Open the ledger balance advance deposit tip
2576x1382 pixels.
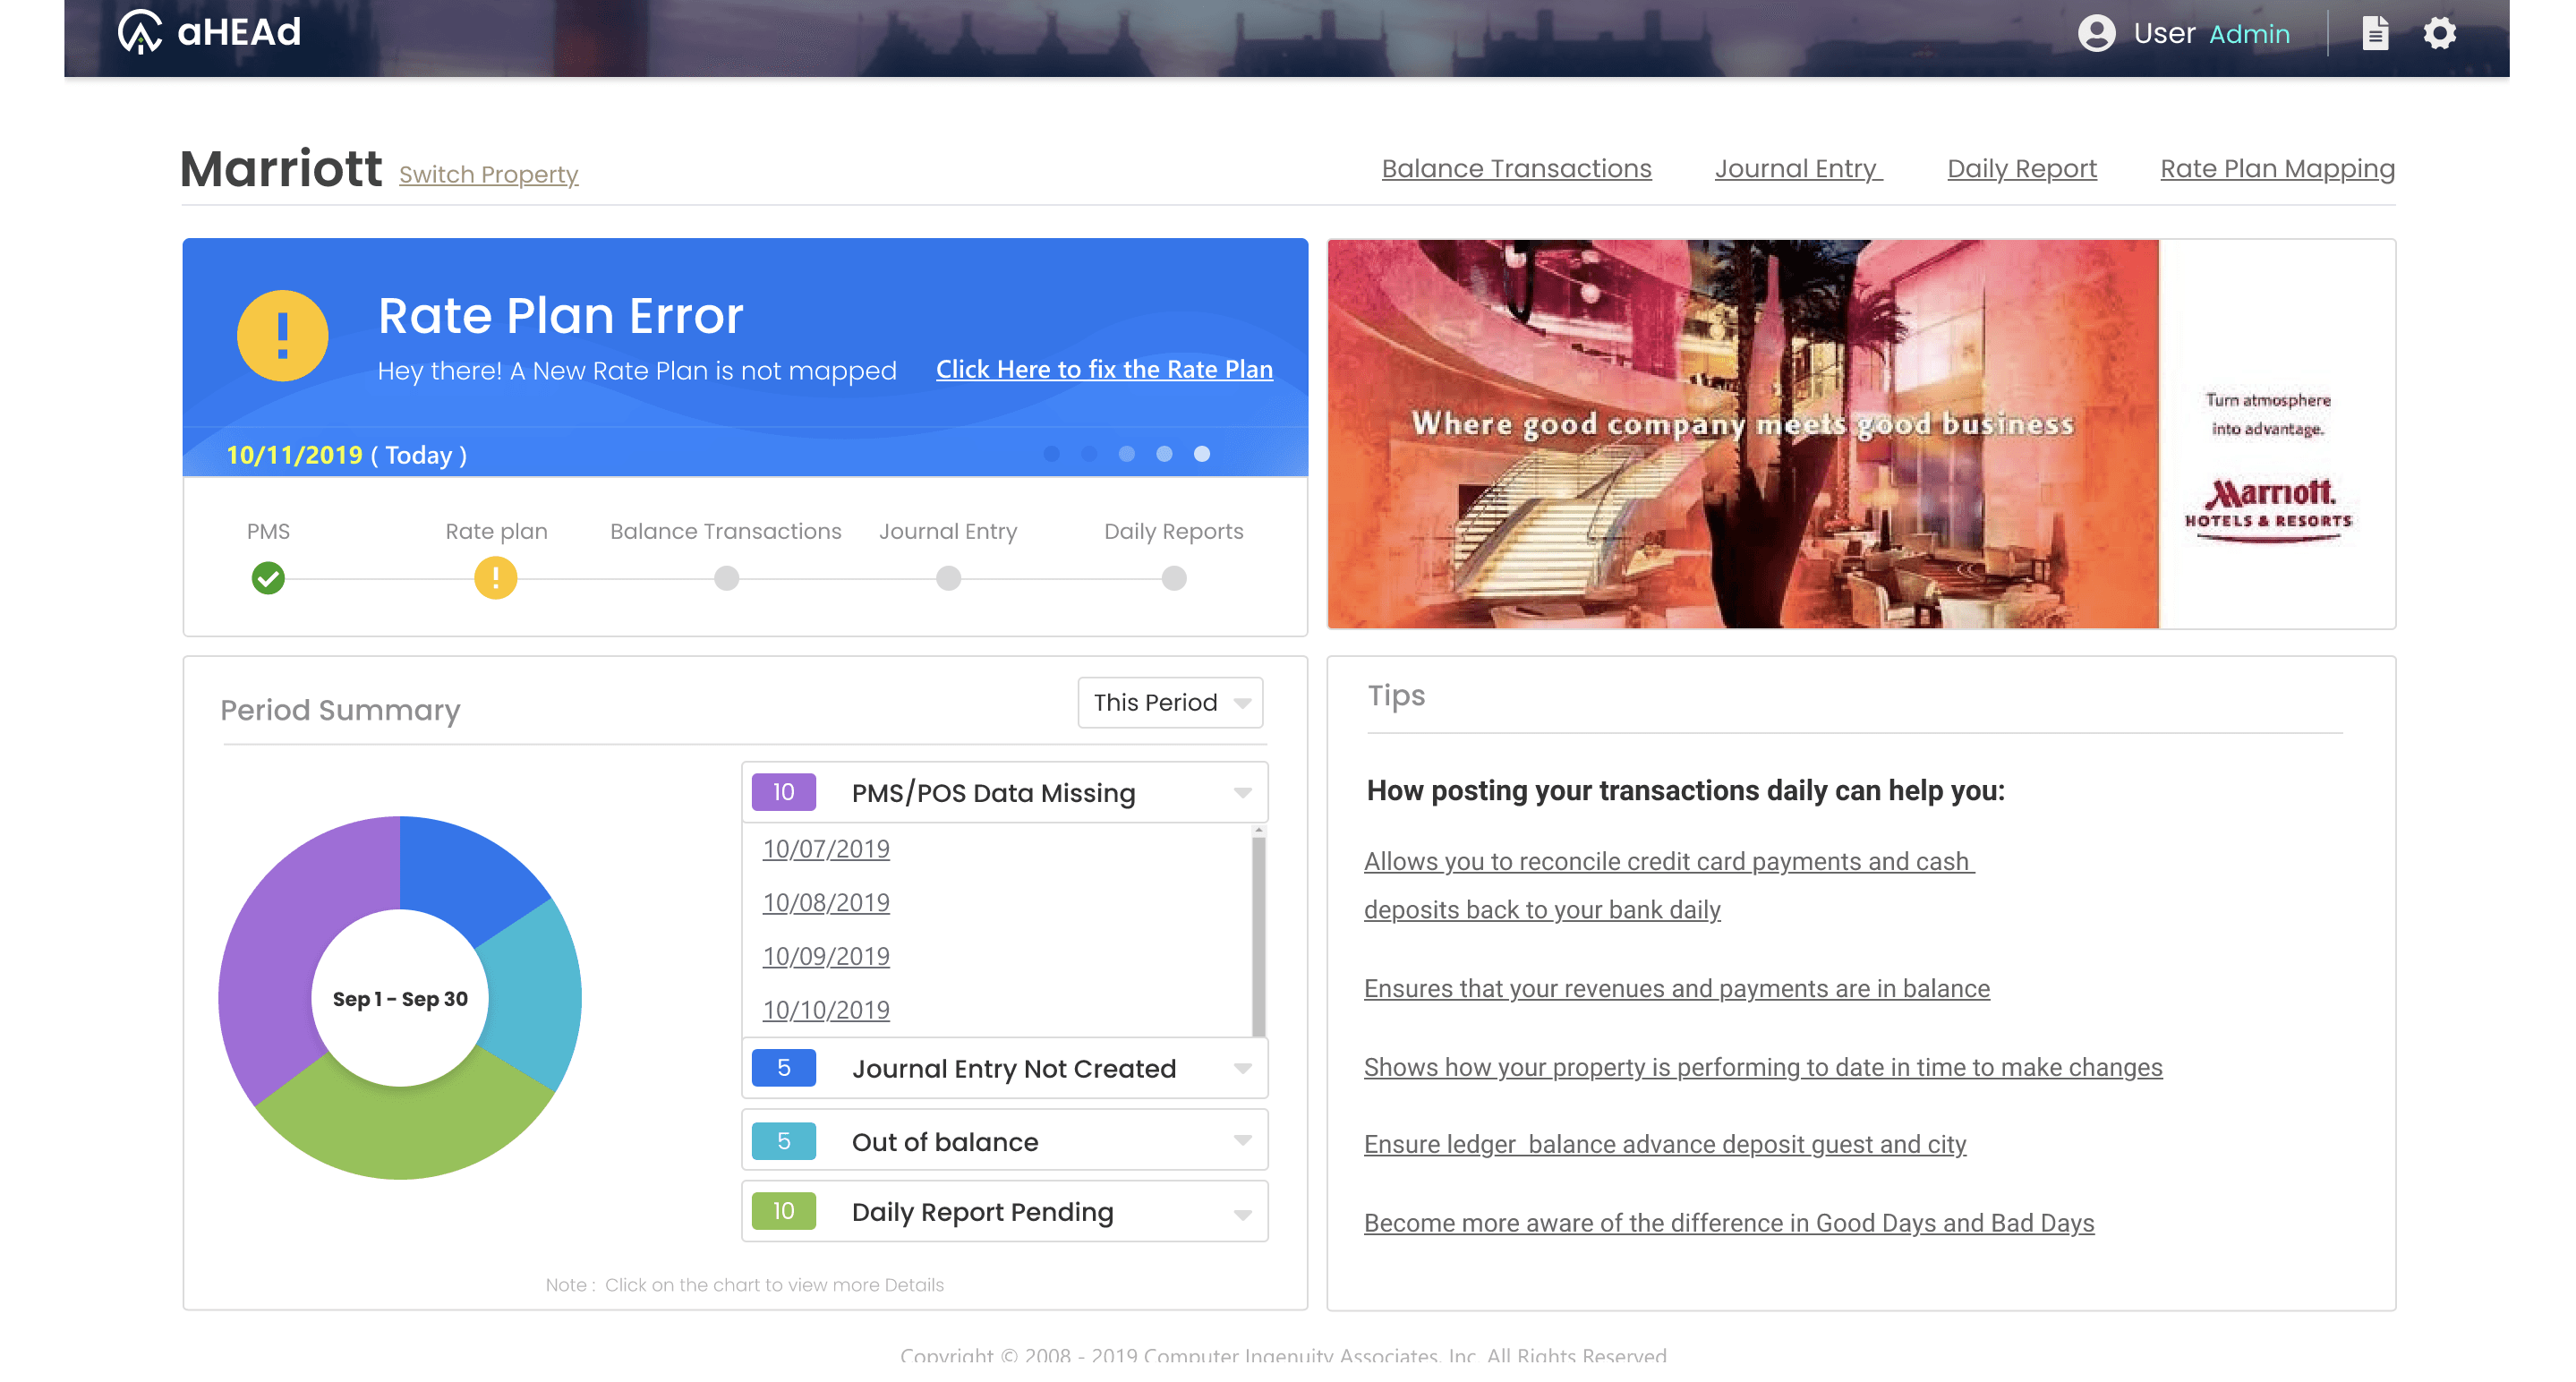(x=1664, y=1144)
